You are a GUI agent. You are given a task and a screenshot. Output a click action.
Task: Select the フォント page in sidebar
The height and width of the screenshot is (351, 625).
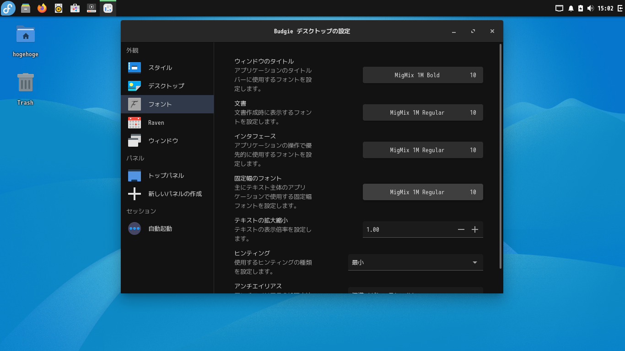167,104
